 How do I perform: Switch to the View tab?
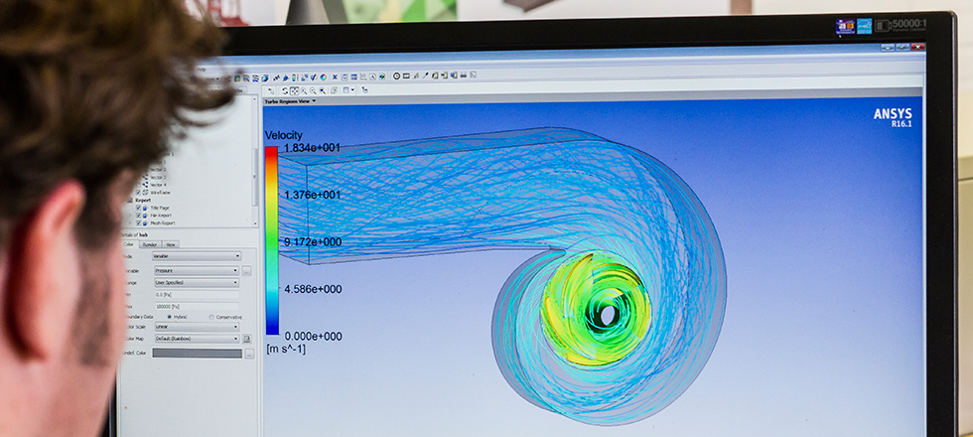(x=171, y=244)
